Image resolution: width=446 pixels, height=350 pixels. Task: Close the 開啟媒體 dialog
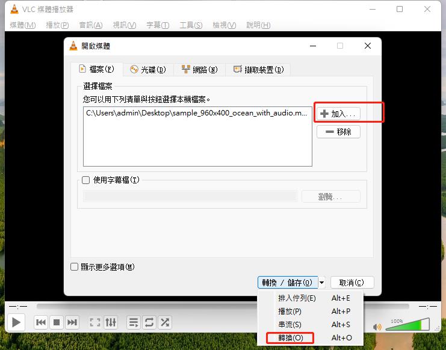(368, 46)
